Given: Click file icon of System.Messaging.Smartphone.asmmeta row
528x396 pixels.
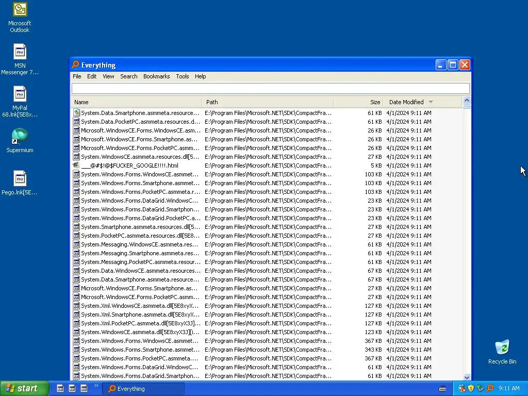Looking at the screenshot, I should 76,253.
